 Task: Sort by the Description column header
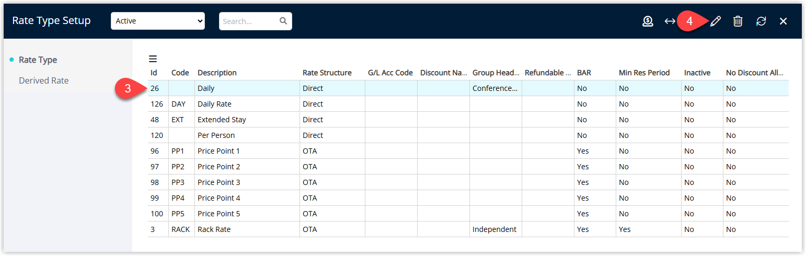point(217,73)
